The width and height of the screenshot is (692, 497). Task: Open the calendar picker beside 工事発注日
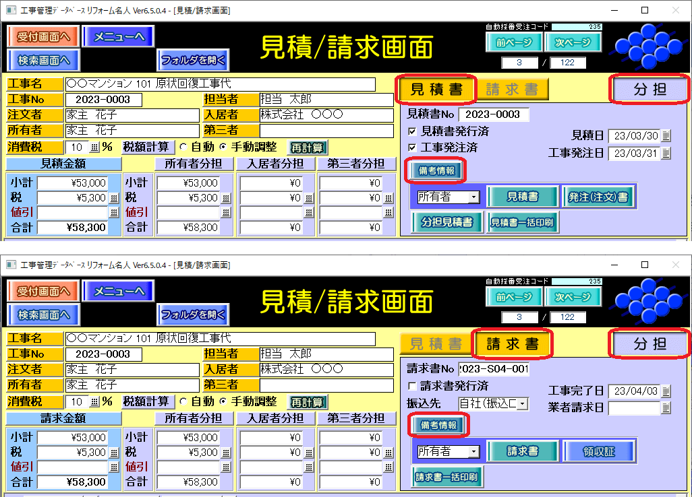(666, 154)
